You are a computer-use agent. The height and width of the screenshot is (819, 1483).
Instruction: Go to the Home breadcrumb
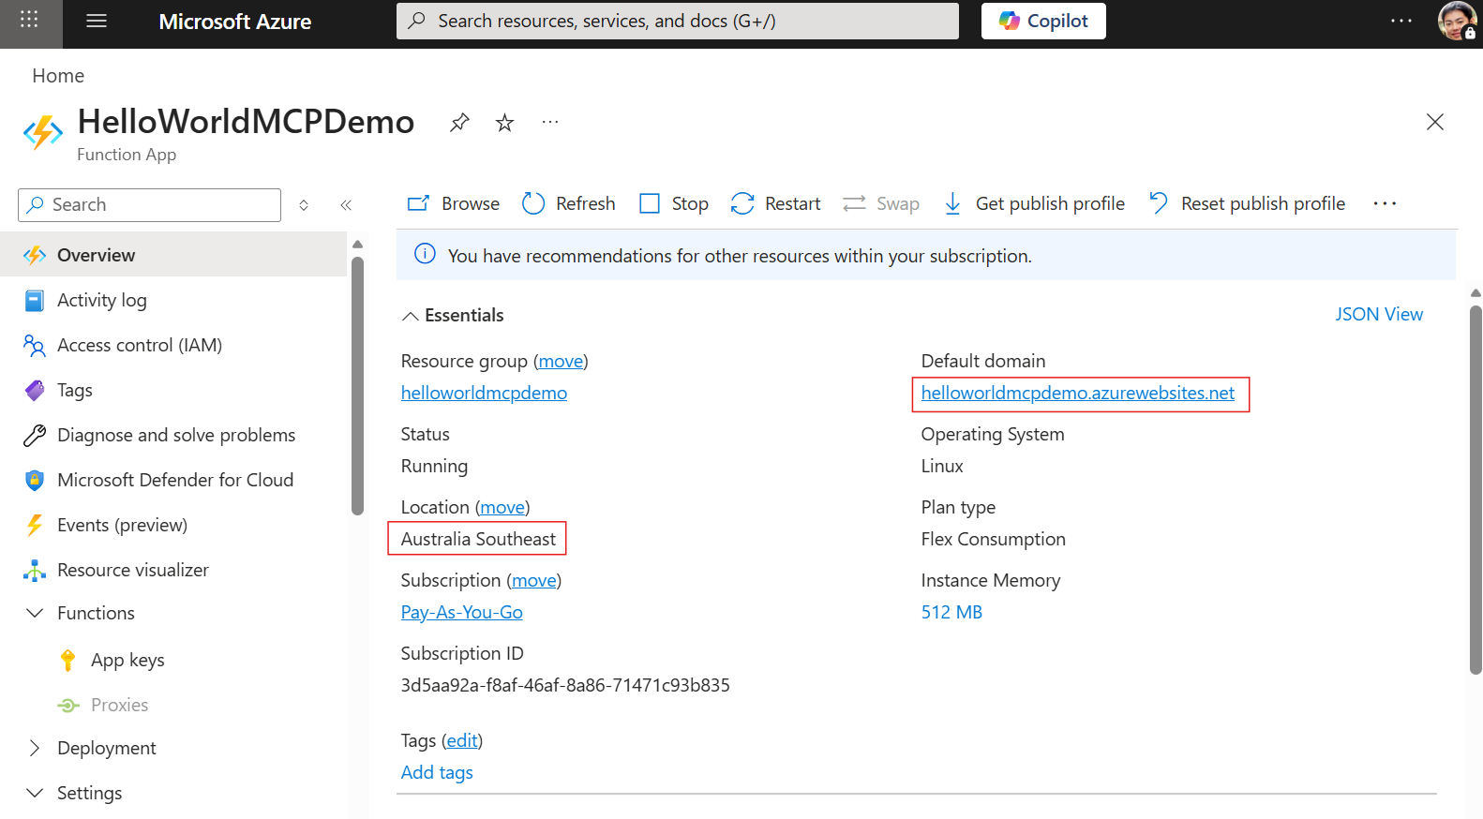[x=58, y=76]
